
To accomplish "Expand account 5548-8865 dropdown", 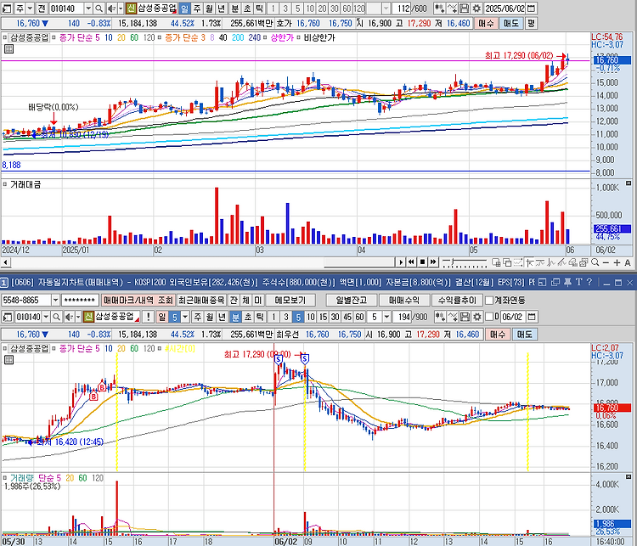I will click(56, 301).
